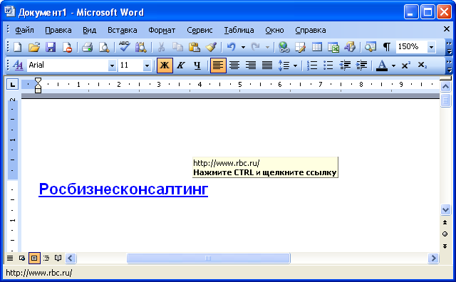Open the Формат menu
The width and height of the screenshot is (456, 282).
(162, 30)
